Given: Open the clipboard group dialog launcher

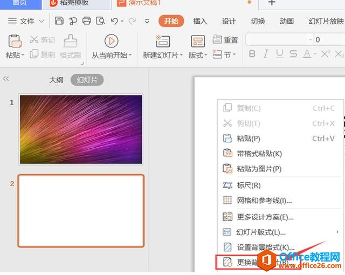Looking at the screenshot, I should point(82,64).
